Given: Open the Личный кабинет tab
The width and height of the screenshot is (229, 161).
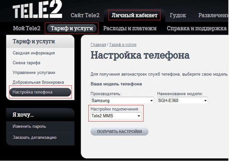Looking at the screenshot, I should pos(135,15).
